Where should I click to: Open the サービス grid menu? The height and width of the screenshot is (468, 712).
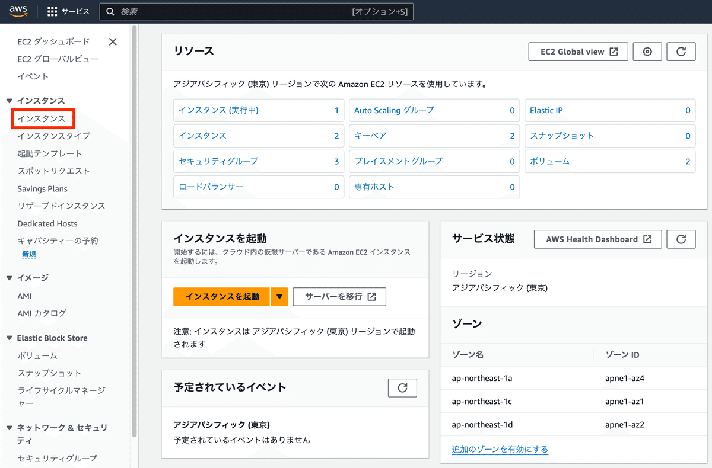(68, 11)
